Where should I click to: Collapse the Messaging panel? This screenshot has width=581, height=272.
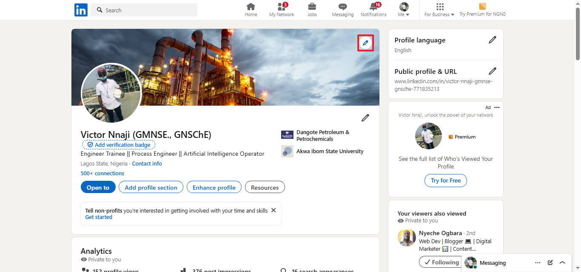pyautogui.click(x=562, y=262)
